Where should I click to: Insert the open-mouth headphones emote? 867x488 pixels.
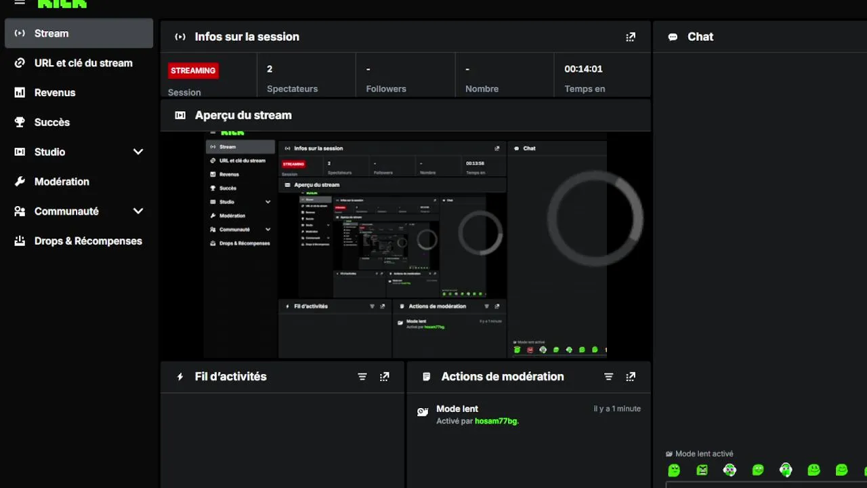(786, 470)
